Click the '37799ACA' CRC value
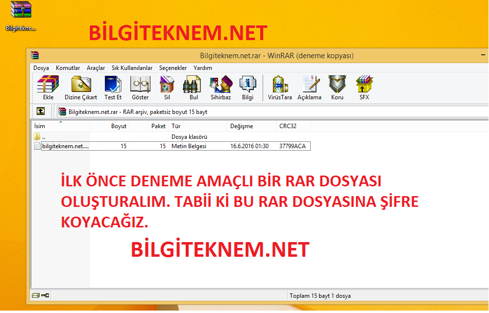Viewport: 489px width, 313px height. [x=292, y=146]
